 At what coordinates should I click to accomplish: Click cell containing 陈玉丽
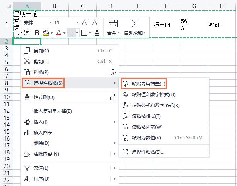click(x=166, y=24)
